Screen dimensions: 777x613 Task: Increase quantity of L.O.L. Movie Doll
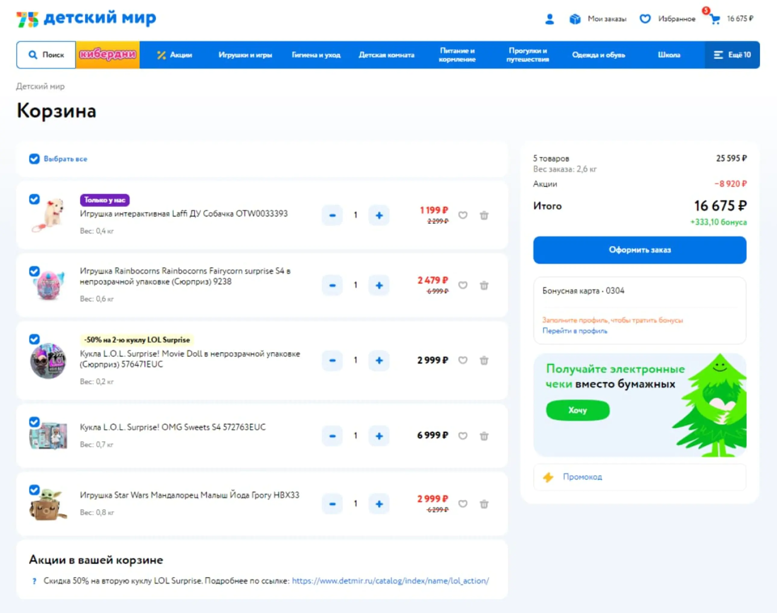pyautogui.click(x=379, y=360)
